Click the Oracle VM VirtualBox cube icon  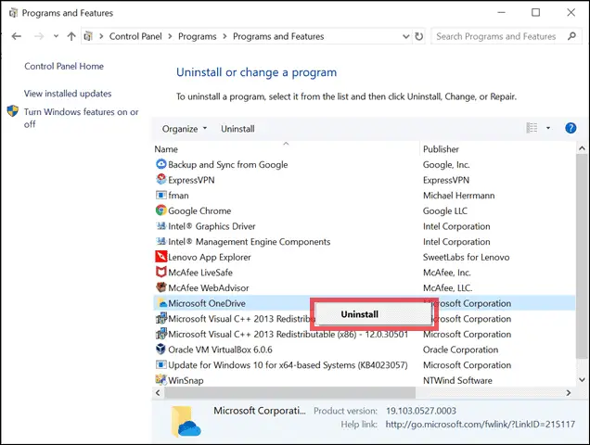(x=161, y=350)
